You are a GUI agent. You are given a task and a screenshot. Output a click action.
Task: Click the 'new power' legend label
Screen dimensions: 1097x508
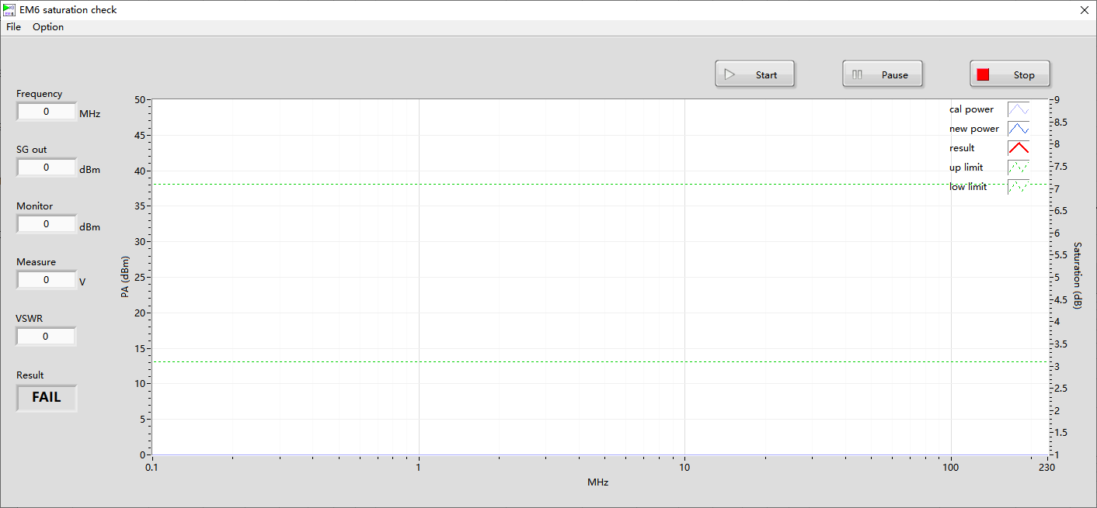974,129
